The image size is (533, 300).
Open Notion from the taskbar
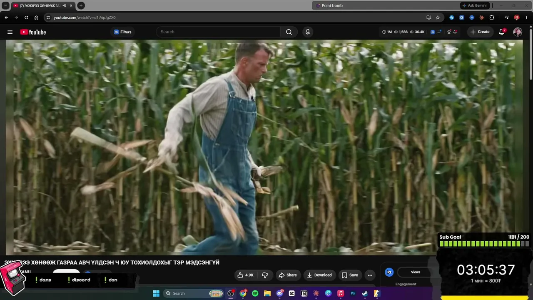coord(304,293)
